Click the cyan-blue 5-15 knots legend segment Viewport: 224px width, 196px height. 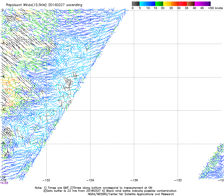[147, 4]
